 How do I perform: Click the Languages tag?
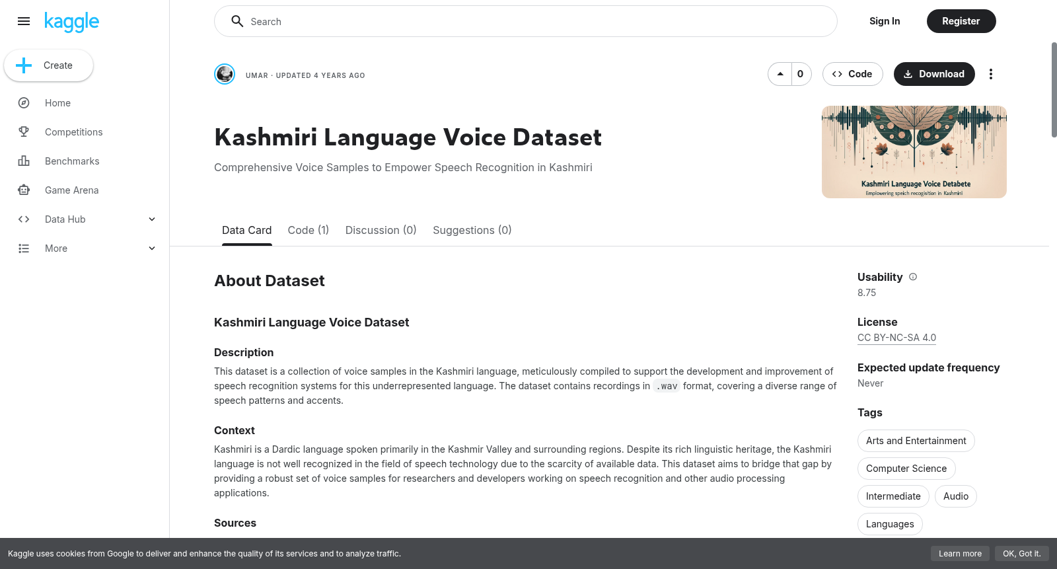(x=890, y=524)
